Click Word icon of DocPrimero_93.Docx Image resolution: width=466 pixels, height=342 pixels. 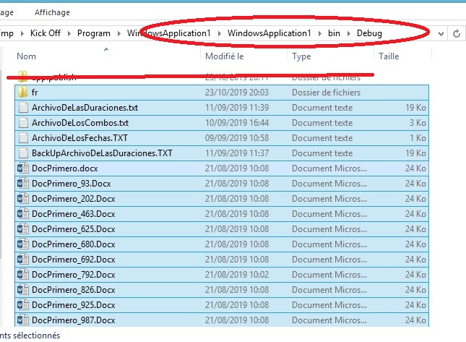pyautogui.click(x=23, y=184)
